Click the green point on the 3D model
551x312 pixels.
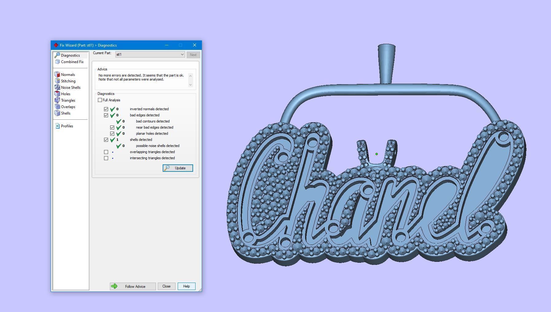click(377, 154)
